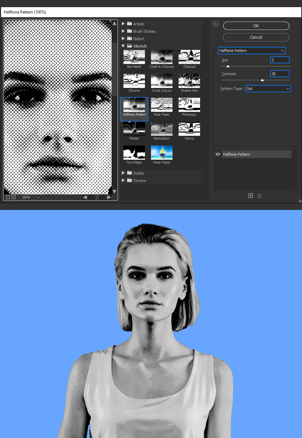Click preview scroll right arrow
Image resolution: width=302 pixels, height=438 pixels.
109,197
